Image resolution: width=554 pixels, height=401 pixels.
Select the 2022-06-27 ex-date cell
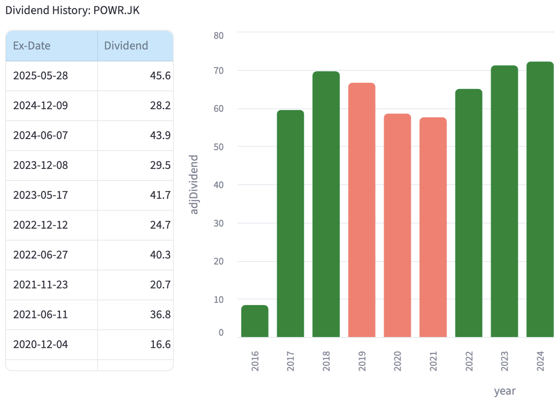point(52,255)
